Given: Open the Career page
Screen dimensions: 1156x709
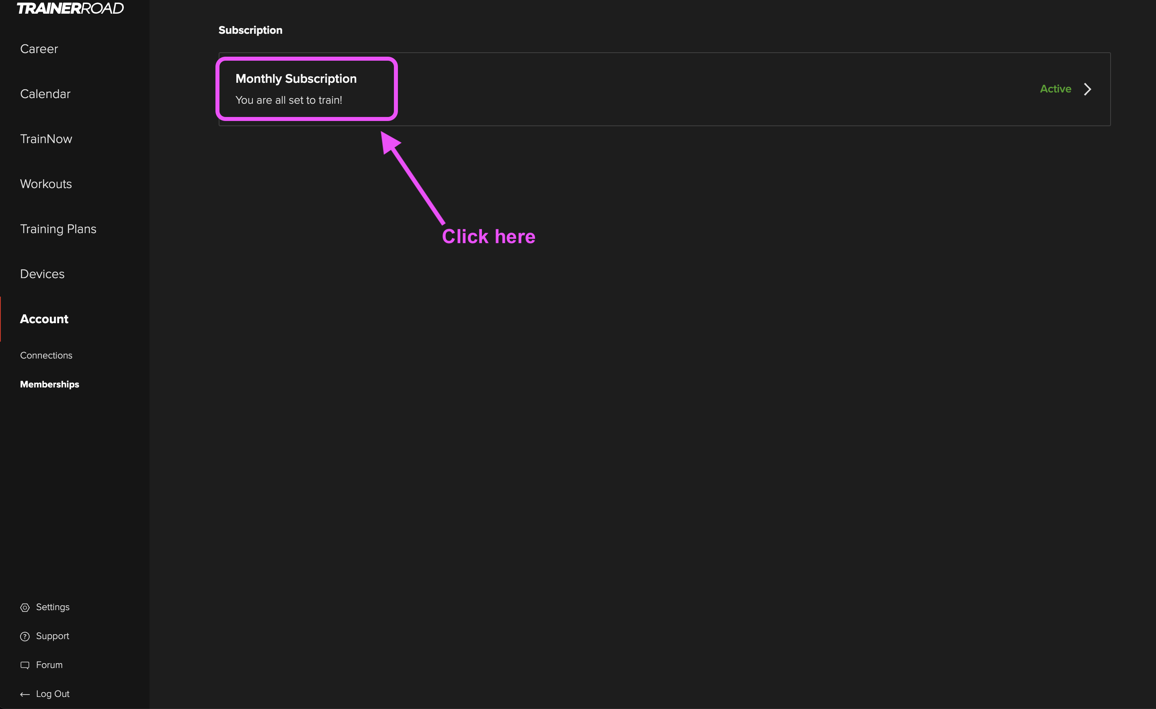Looking at the screenshot, I should pyautogui.click(x=39, y=49).
